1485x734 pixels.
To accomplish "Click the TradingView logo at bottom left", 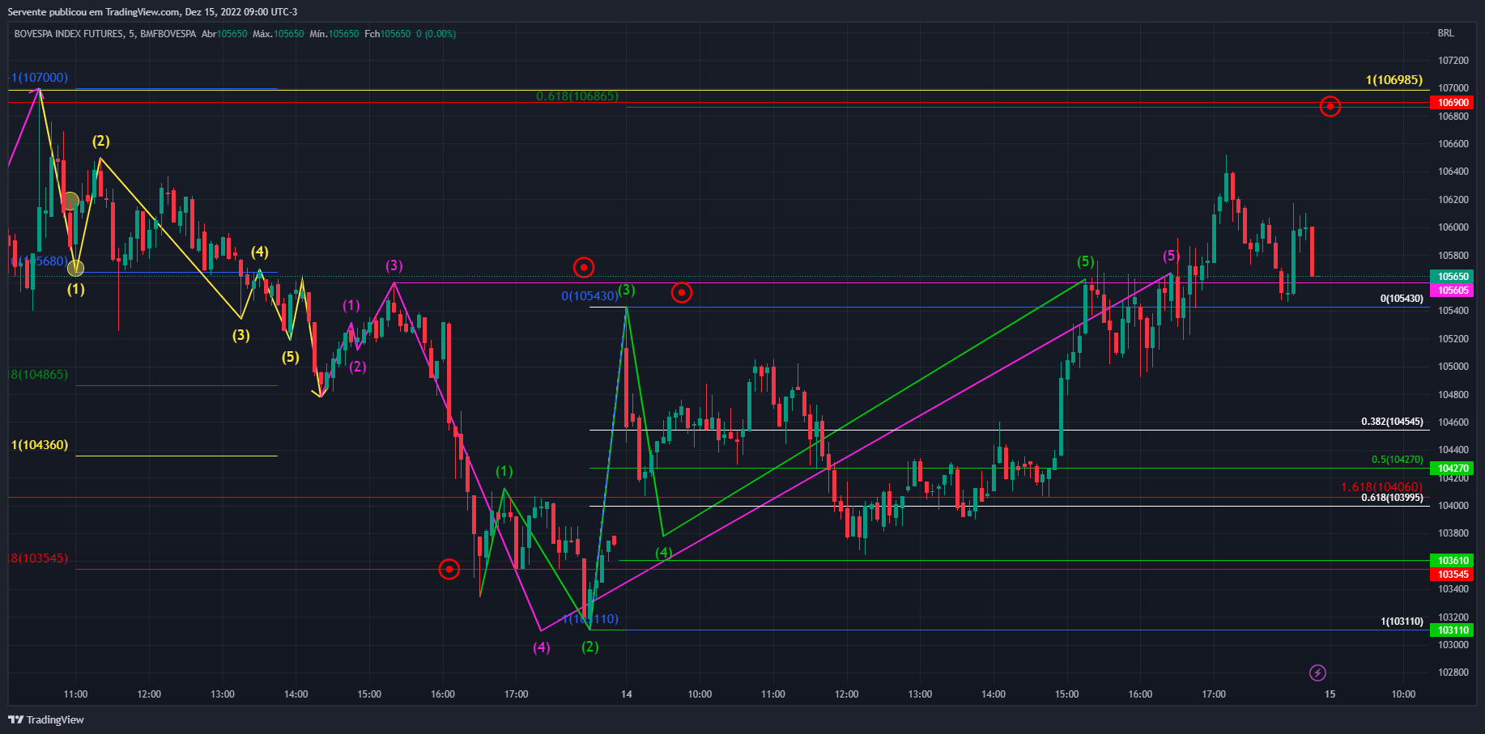I will click(46, 719).
